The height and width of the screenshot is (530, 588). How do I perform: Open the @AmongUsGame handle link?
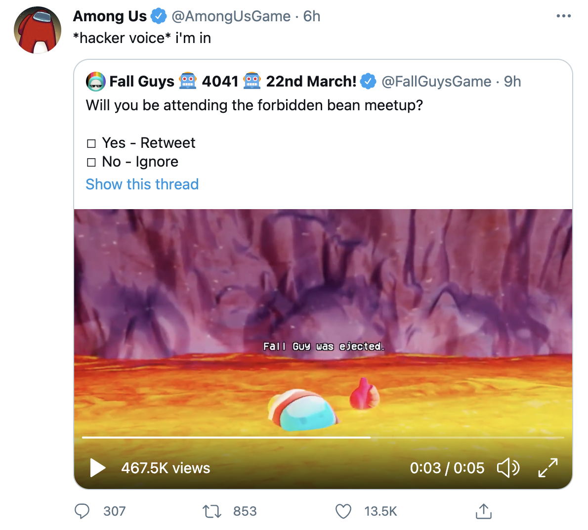point(231,16)
